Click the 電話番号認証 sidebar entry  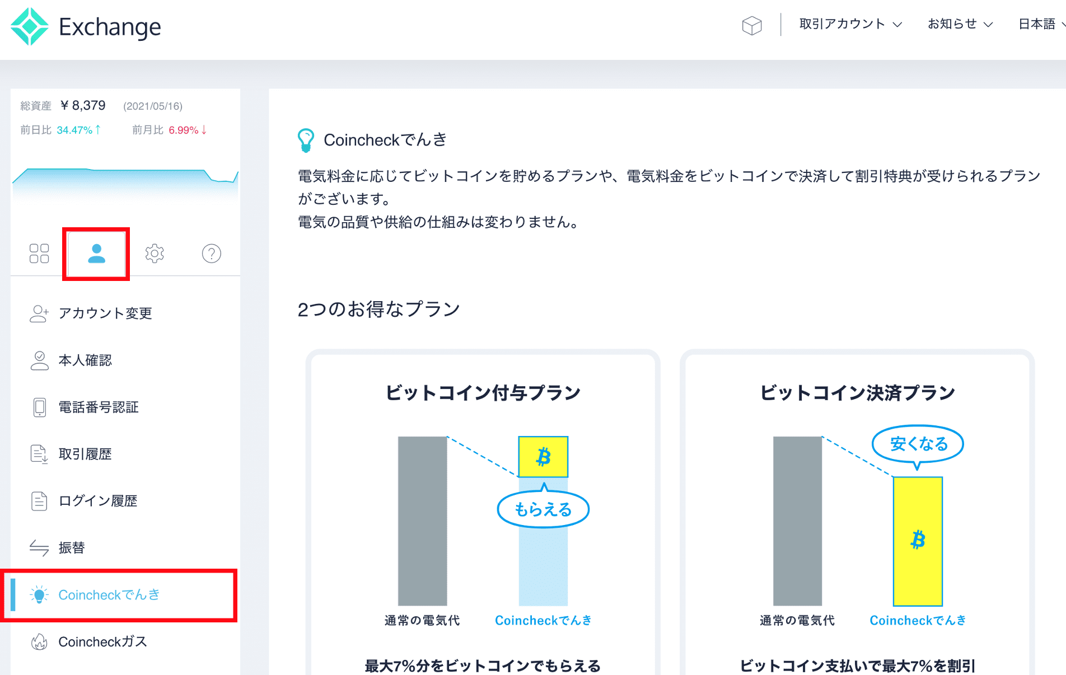[x=99, y=407]
